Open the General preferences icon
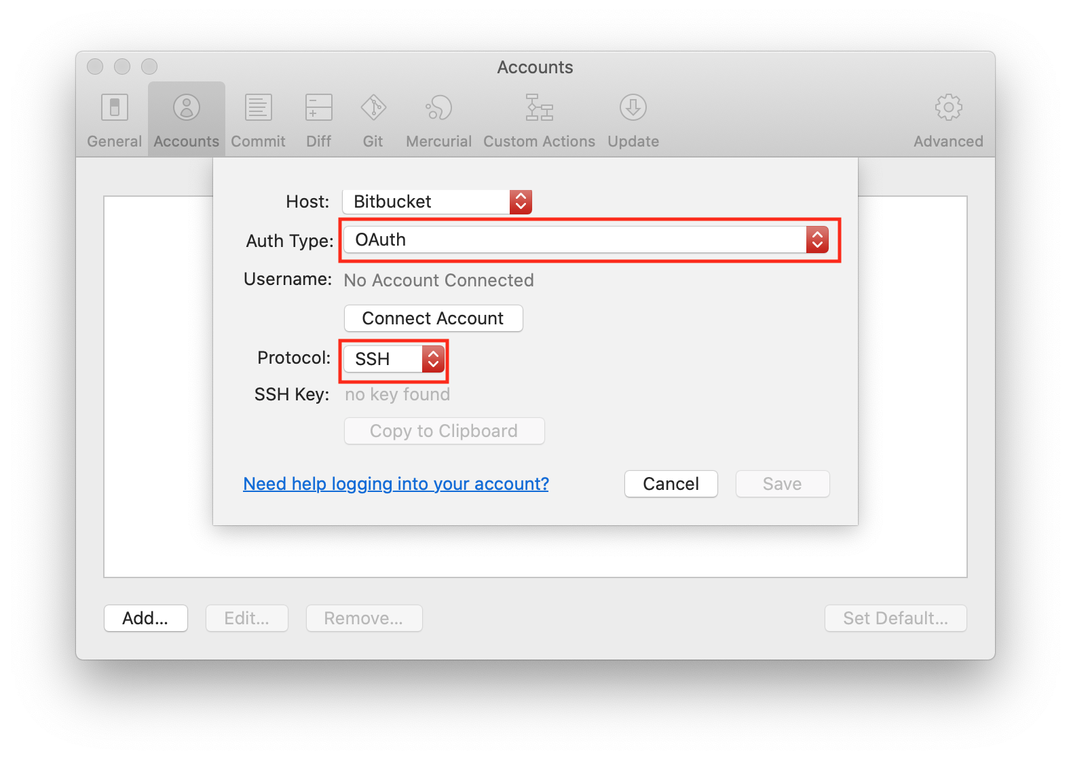 click(114, 107)
